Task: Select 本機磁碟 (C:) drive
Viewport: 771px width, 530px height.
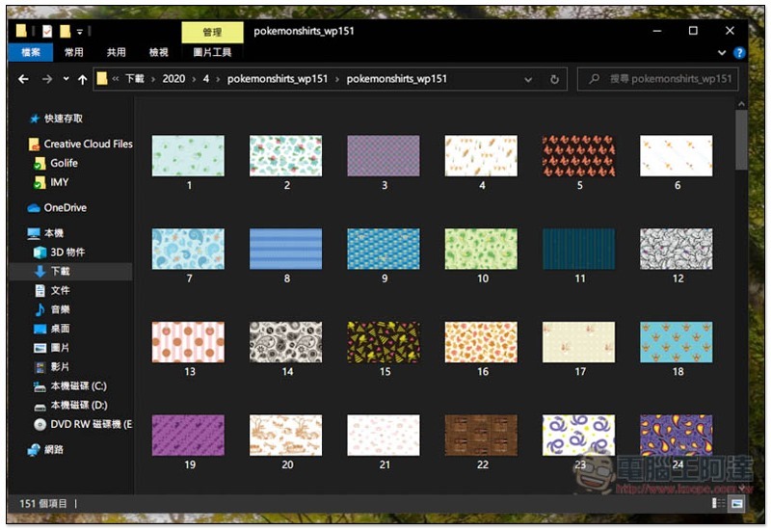Action: (69, 386)
